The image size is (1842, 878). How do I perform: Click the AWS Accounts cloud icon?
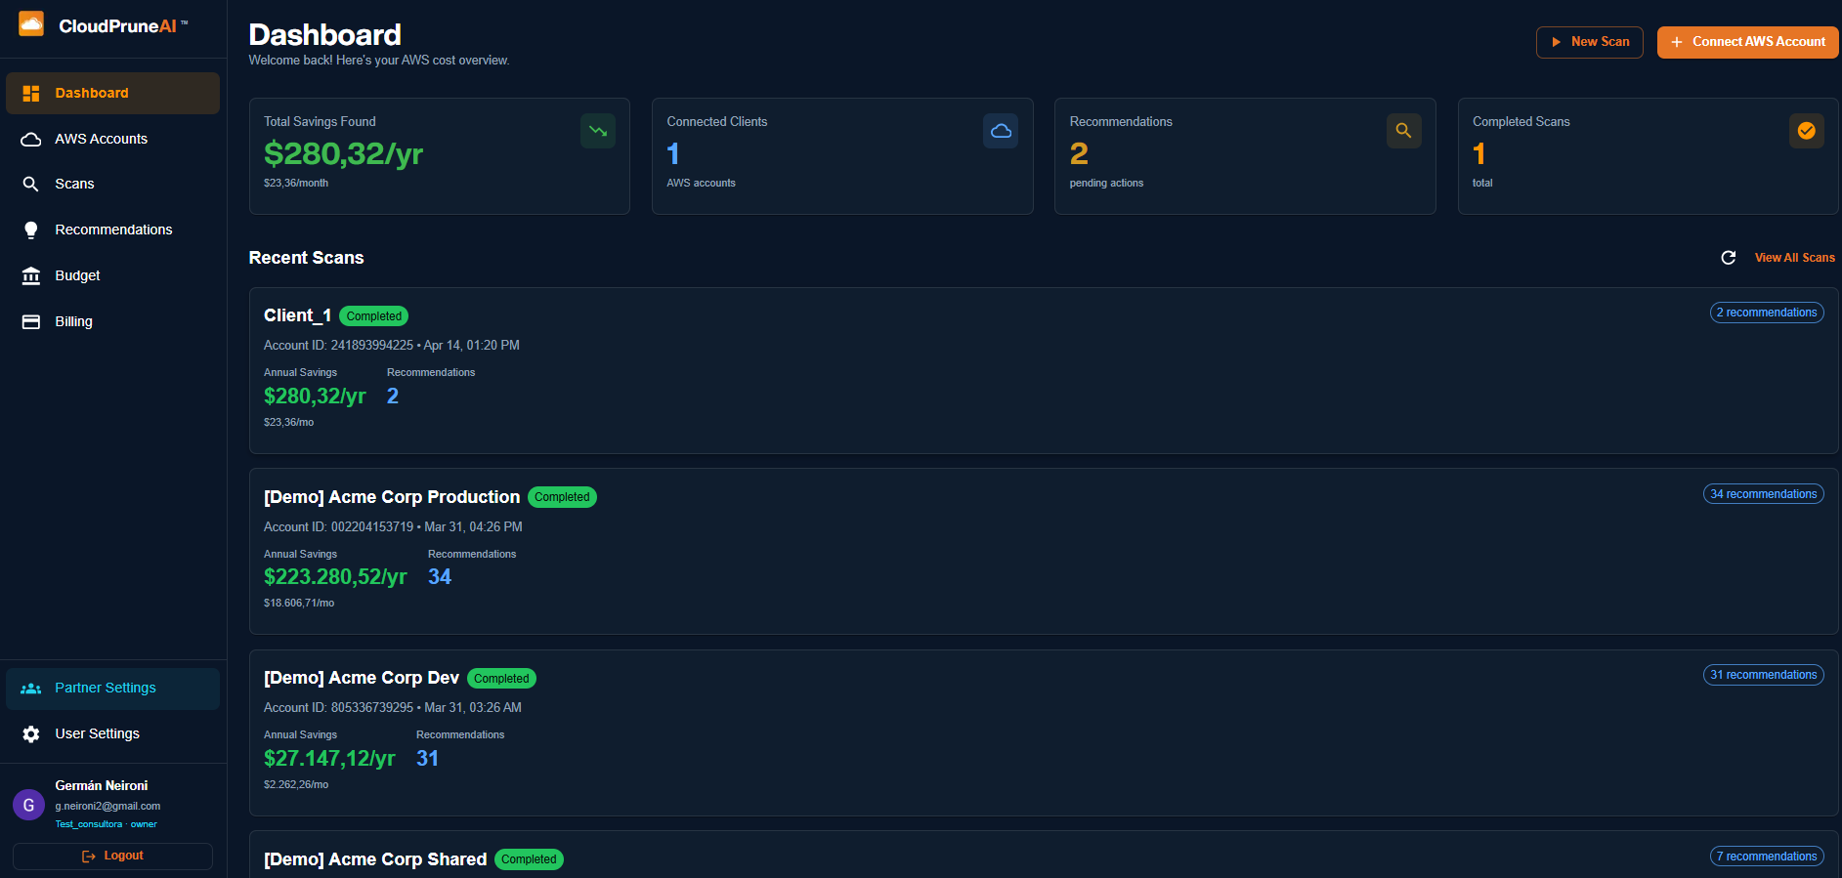pyautogui.click(x=31, y=139)
